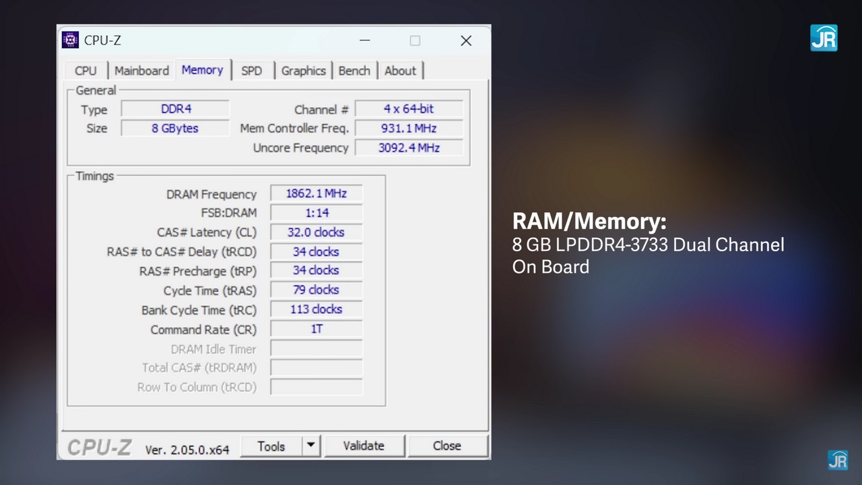This screenshot has height=485, width=862.
Task: Click the Bank Cycle Time (tRC) label
Action: [199, 311]
